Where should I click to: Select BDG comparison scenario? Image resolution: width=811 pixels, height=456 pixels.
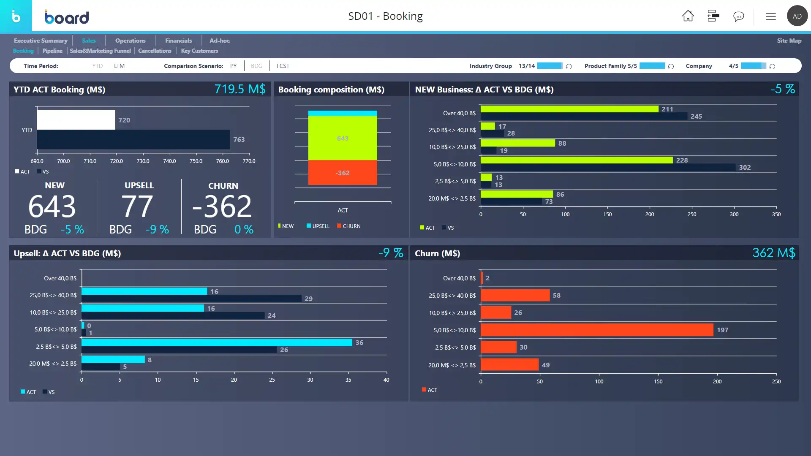tap(256, 66)
